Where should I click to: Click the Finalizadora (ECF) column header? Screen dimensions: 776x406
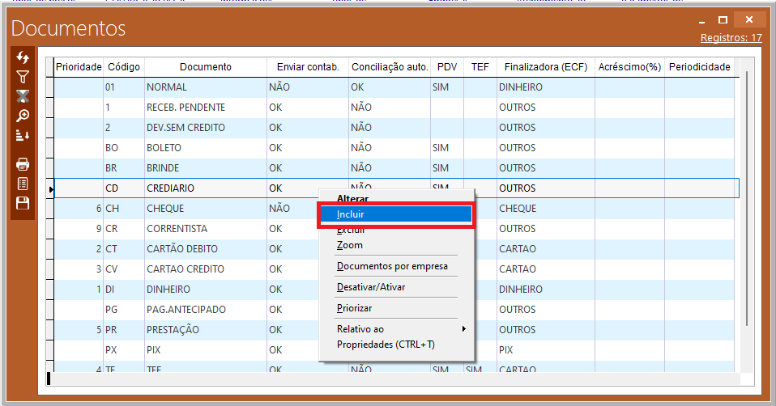tap(545, 67)
